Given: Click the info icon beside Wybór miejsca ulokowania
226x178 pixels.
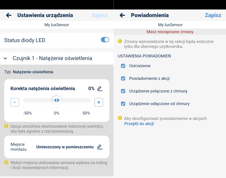Looking at the screenshot, I should tap(6, 163).
